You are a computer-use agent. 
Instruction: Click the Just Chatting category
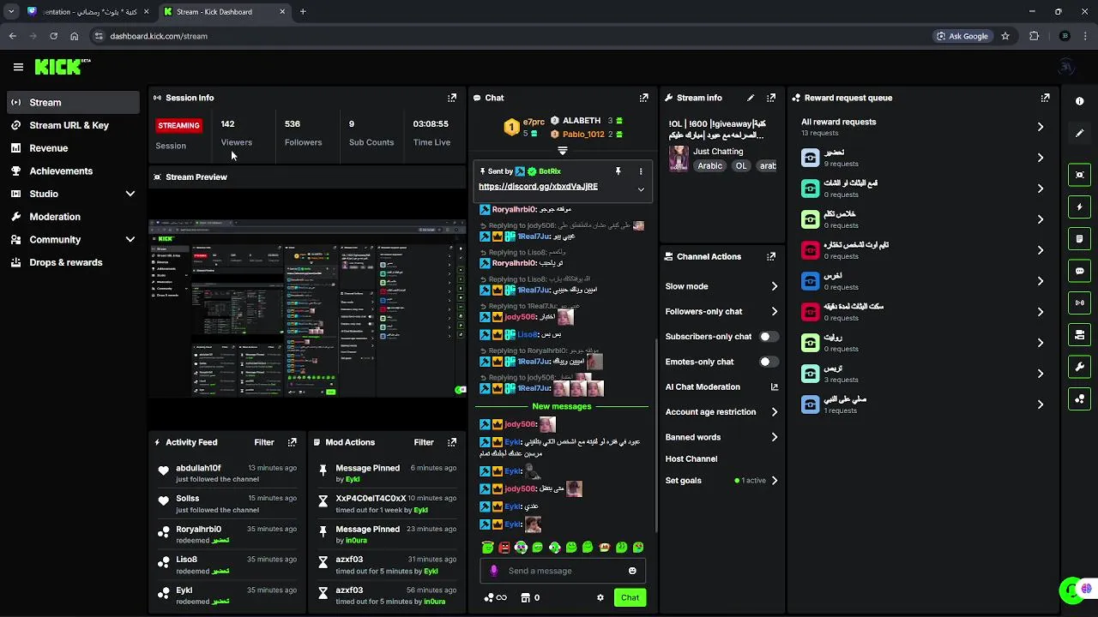(x=718, y=152)
